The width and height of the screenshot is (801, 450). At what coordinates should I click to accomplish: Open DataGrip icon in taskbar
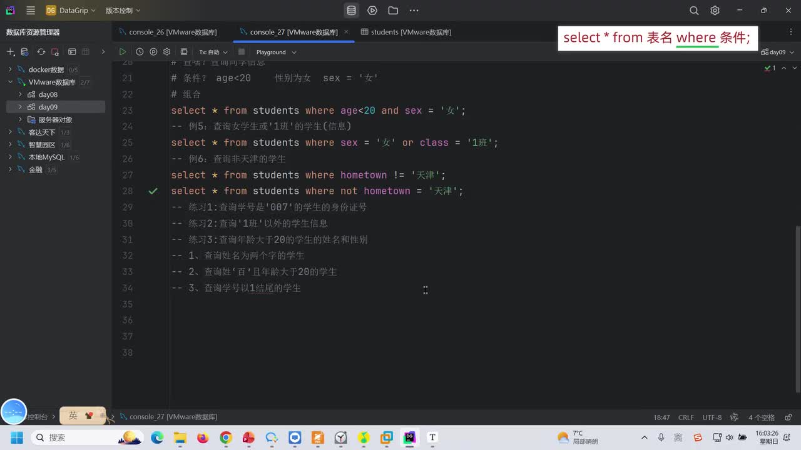click(x=409, y=437)
